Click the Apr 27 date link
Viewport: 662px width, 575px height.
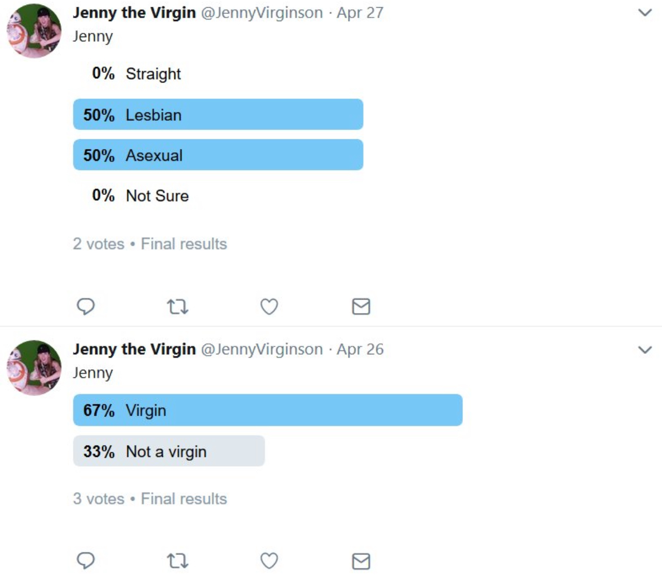click(x=360, y=13)
